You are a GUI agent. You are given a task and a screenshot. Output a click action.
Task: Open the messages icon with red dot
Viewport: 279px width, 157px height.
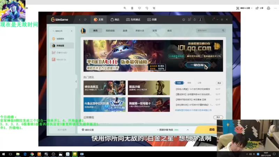(x=189, y=20)
